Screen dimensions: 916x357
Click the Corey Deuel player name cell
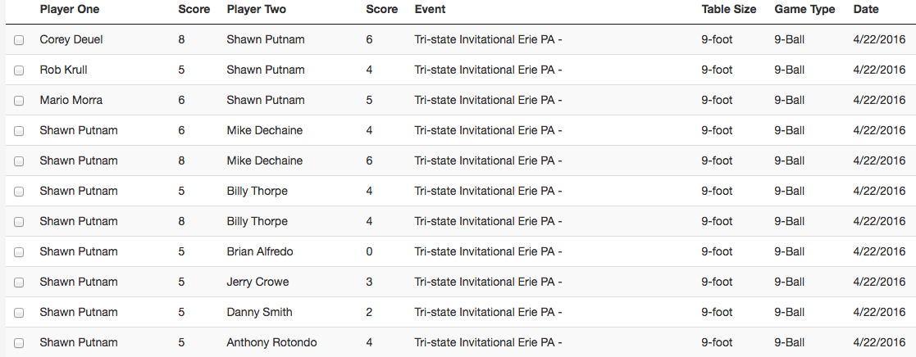71,39
